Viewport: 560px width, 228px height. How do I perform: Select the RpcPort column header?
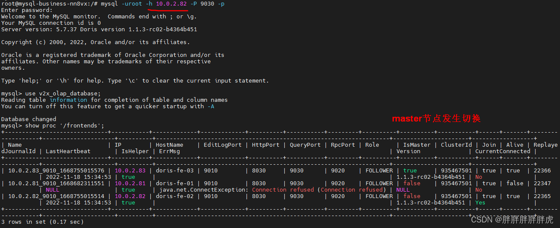click(x=343, y=145)
